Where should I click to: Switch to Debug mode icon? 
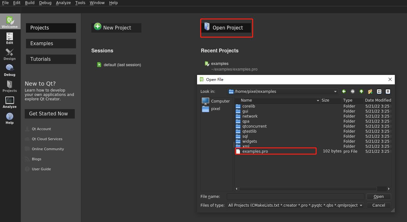[10, 68]
